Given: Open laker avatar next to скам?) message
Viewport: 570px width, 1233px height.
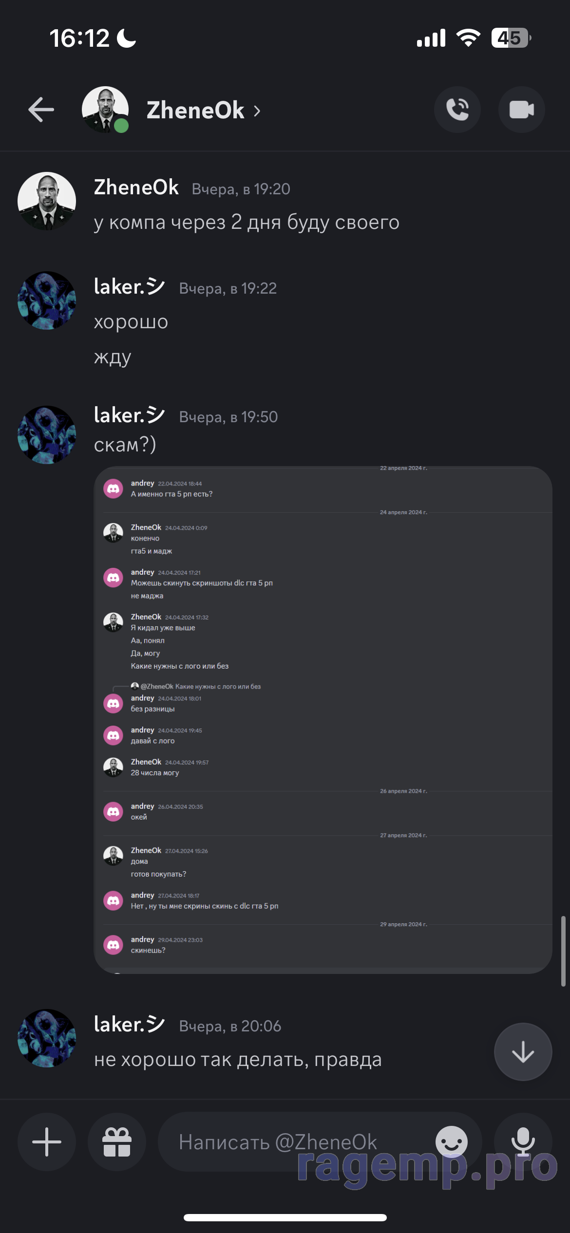Looking at the screenshot, I should pyautogui.click(x=47, y=435).
